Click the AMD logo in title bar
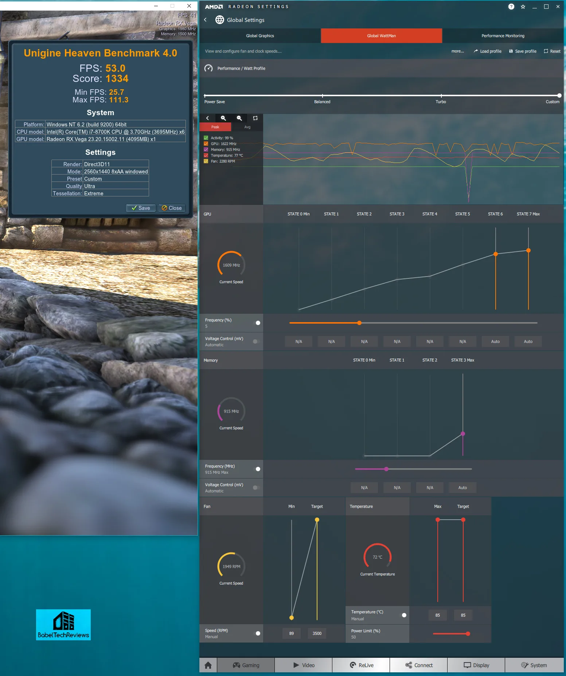The height and width of the screenshot is (676, 566). pyautogui.click(x=214, y=7)
